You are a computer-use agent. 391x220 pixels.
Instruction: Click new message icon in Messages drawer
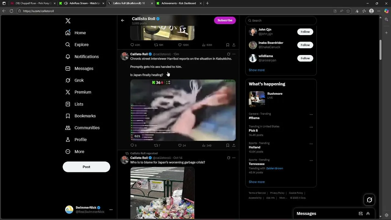(x=361, y=214)
